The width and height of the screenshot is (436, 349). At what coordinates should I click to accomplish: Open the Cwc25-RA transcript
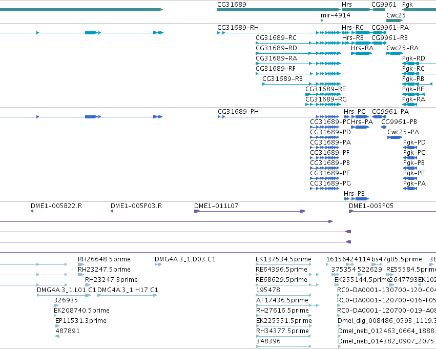[402, 48]
